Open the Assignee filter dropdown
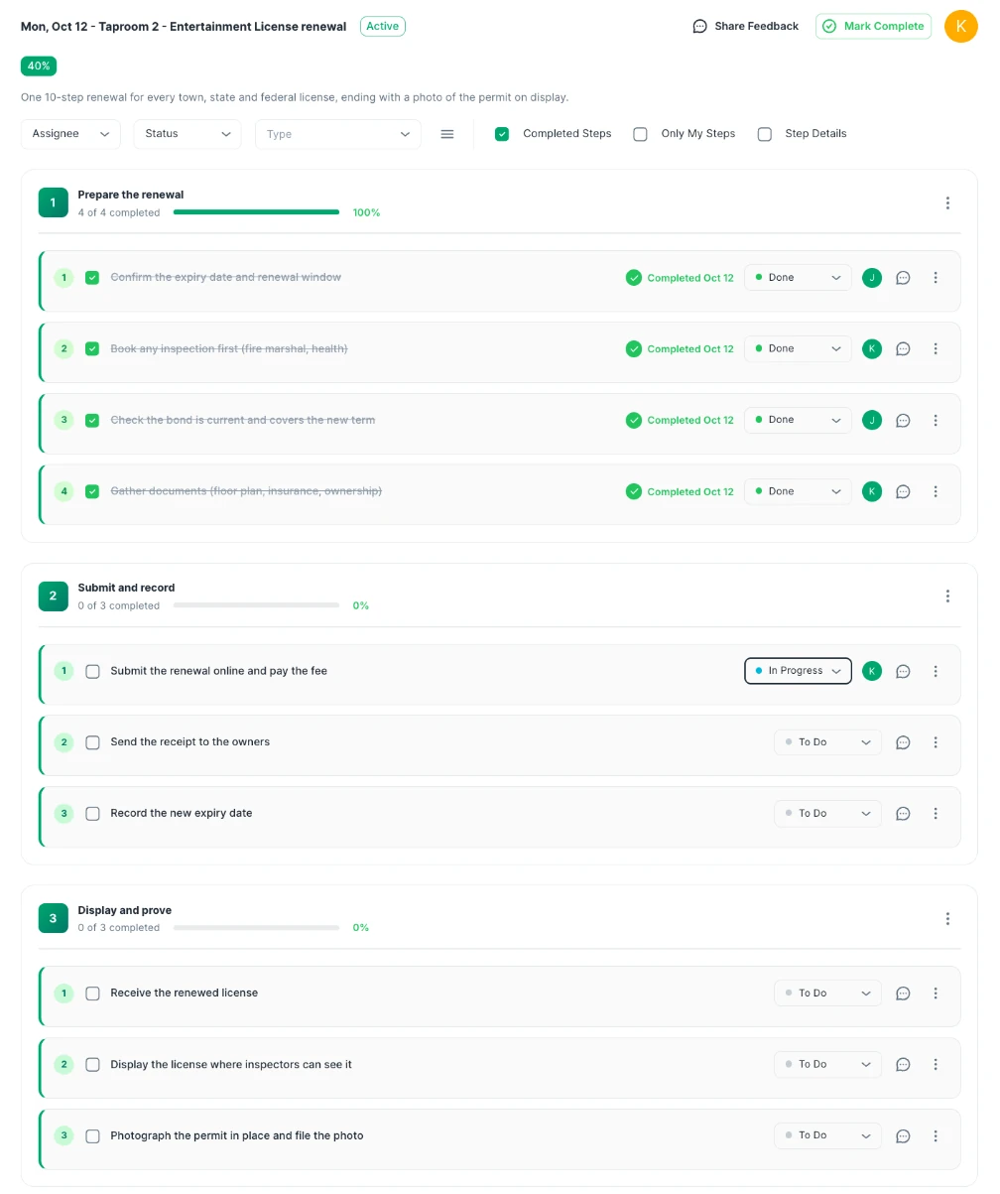Screen dimensions: 1000x1194 click(x=70, y=134)
